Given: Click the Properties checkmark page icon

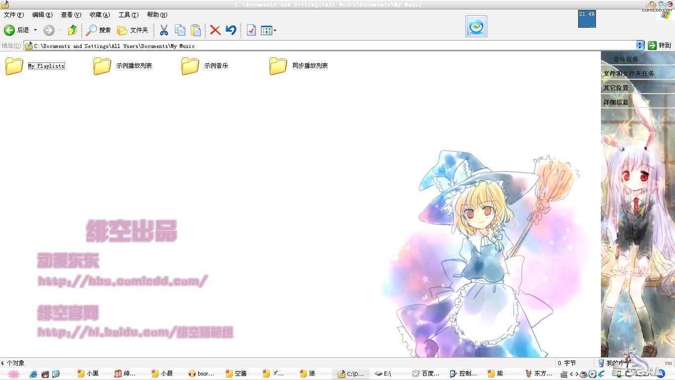Looking at the screenshot, I should click(x=251, y=30).
